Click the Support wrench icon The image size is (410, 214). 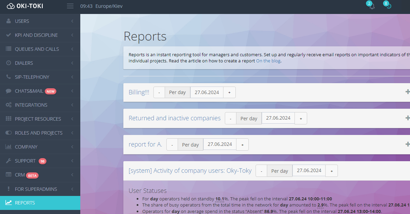[x=9, y=161]
